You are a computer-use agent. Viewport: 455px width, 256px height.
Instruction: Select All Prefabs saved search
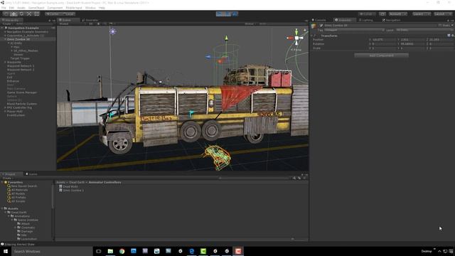[18, 198]
